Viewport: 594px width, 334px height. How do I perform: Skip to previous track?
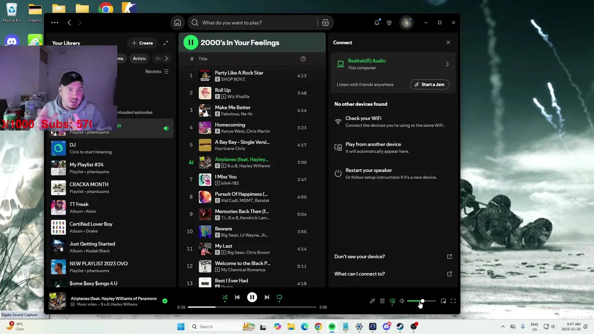(x=237, y=297)
